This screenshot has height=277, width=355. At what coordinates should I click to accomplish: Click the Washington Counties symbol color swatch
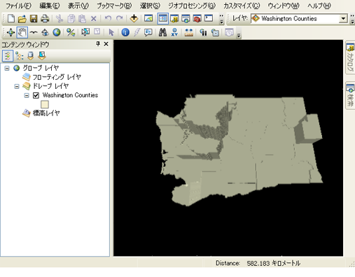coord(45,104)
